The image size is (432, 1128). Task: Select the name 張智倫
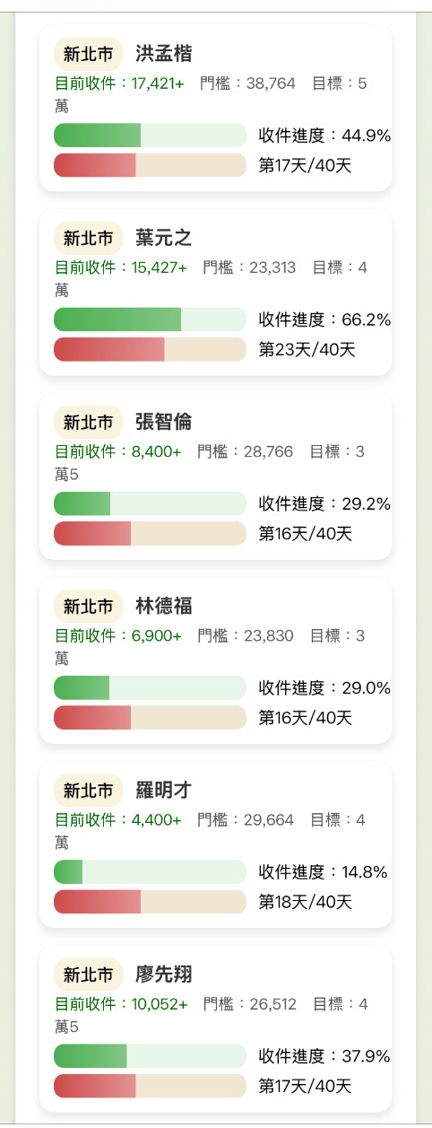[164, 422]
